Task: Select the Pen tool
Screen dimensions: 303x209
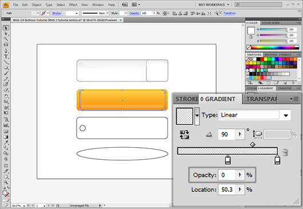Action: [x=6, y=51]
